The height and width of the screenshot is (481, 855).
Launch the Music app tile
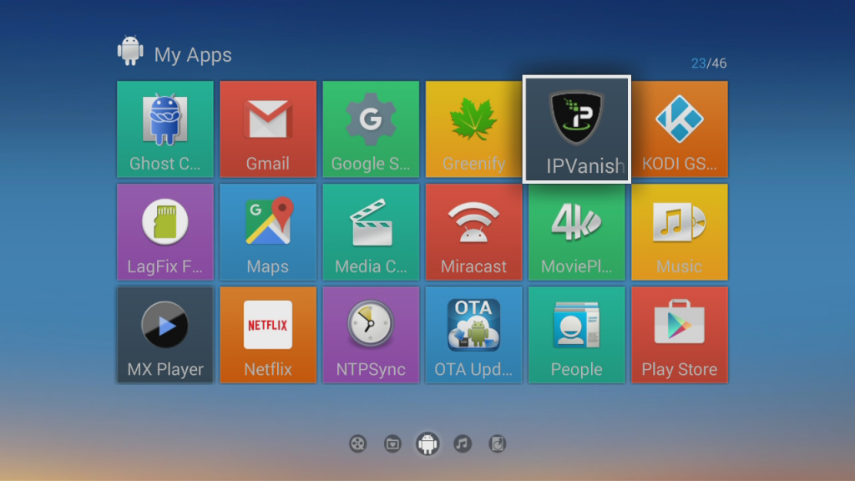(x=680, y=232)
